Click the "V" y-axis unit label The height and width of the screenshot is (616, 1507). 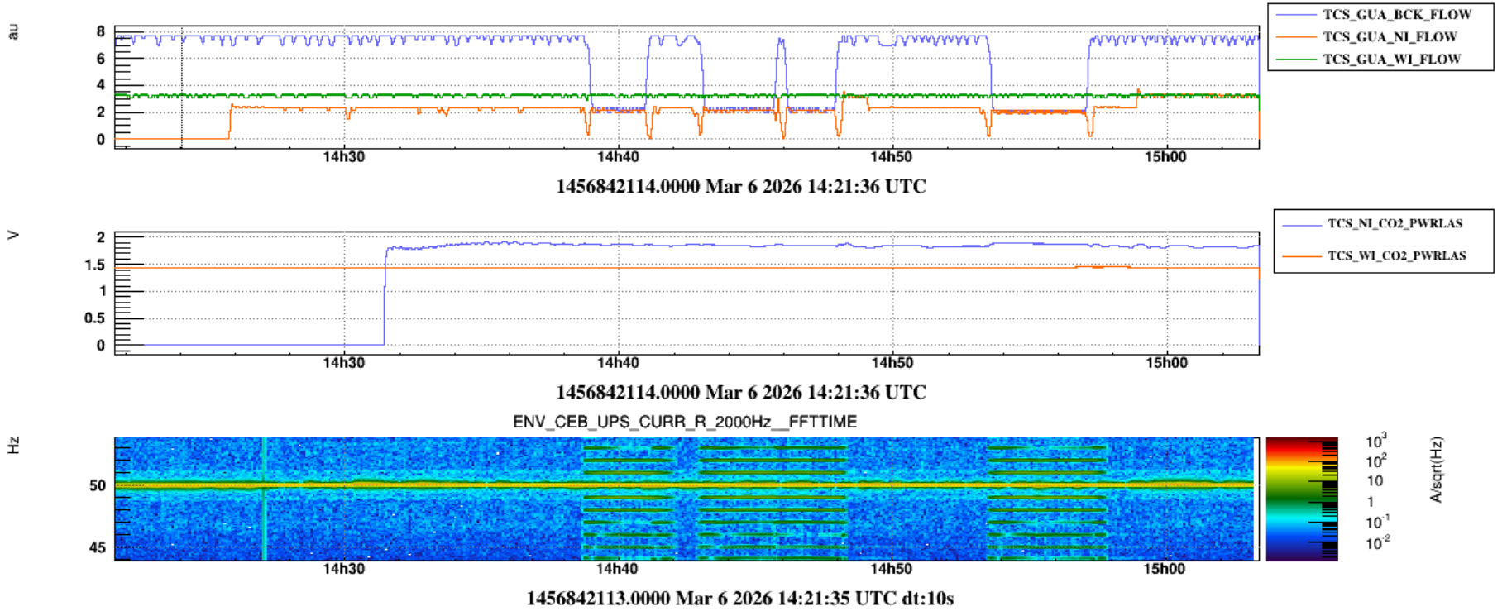(x=13, y=236)
